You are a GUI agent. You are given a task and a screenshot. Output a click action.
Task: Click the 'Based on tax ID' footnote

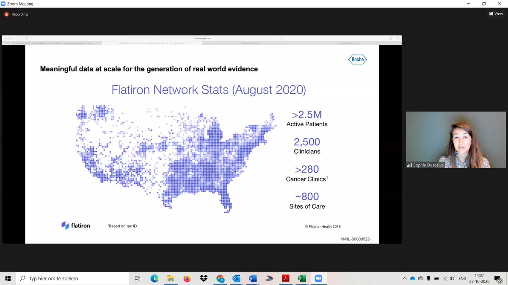point(122,226)
